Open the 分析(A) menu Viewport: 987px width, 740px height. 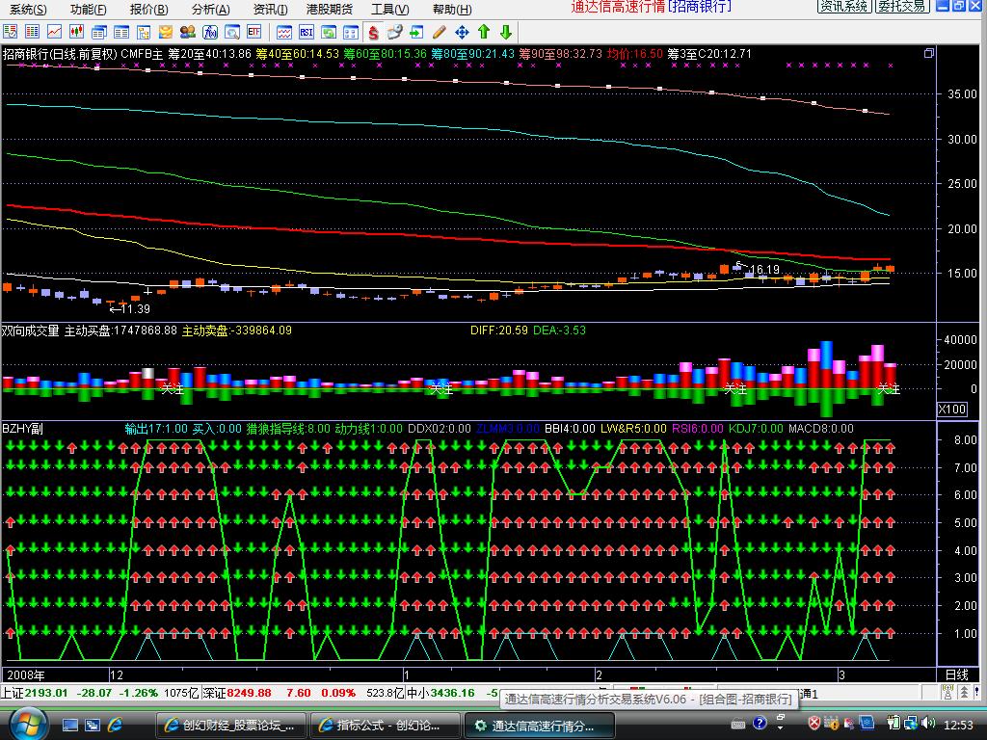tap(210, 9)
